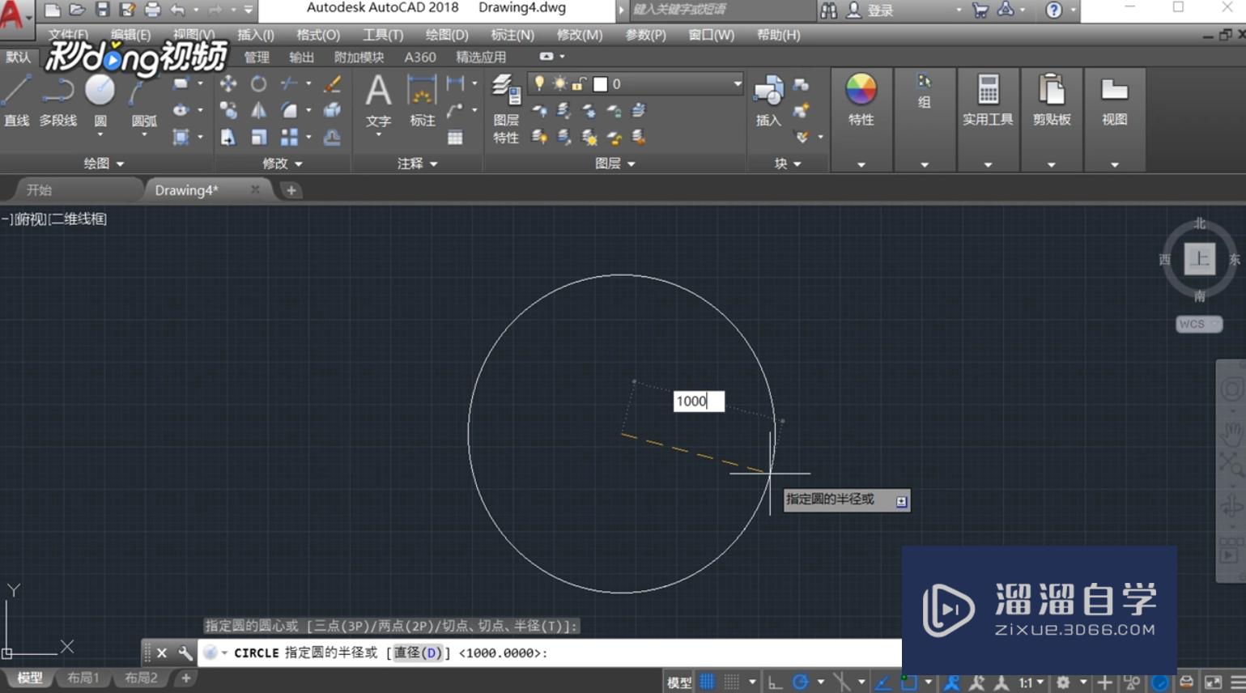Open the Tools (工具) menu

pyautogui.click(x=382, y=35)
